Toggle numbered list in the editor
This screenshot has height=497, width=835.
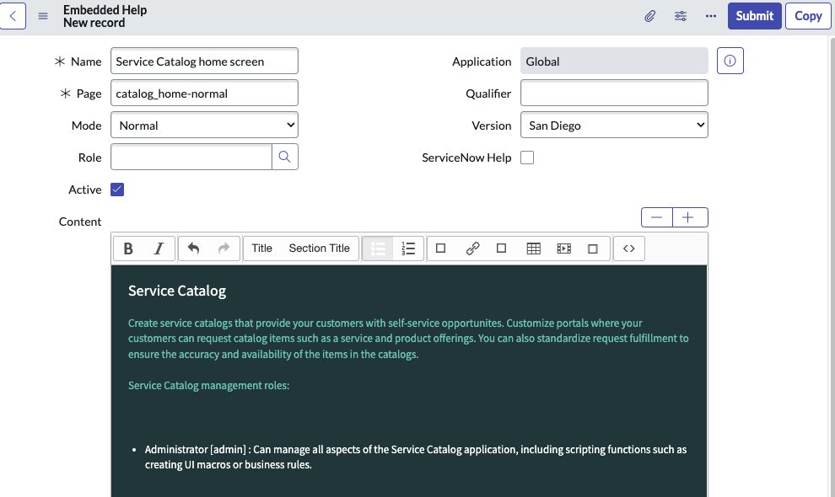click(x=408, y=248)
